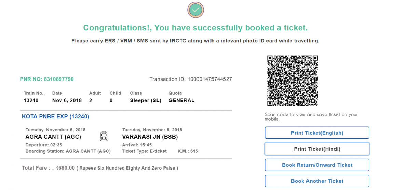Click the AGRA CANTT (AGC) departure station

(53, 137)
